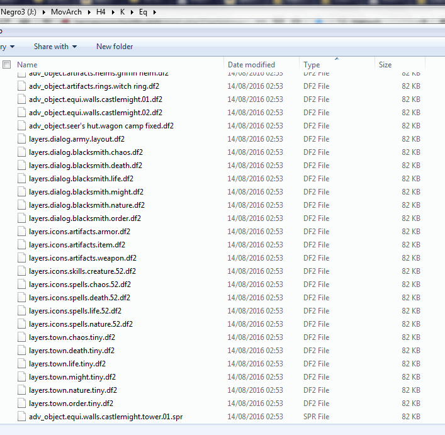This screenshot has width=445, height=435.
Task: Sort files by Name column header
Action: pos(27,65)
